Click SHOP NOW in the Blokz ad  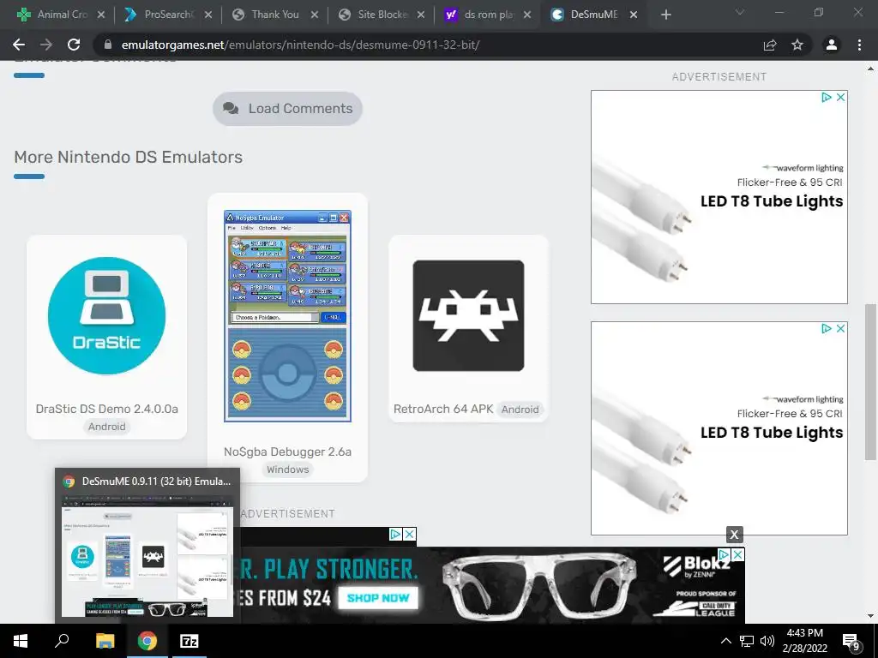(x=378, y=597)
